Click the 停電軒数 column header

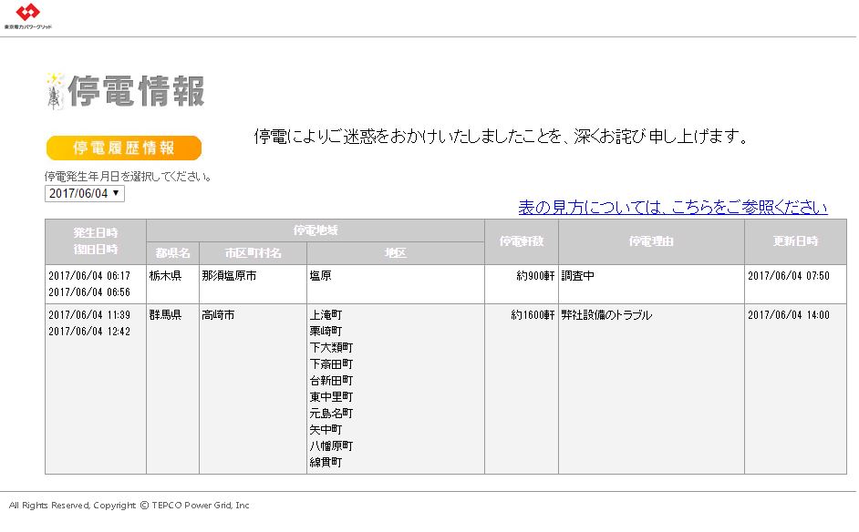(521, 241)
